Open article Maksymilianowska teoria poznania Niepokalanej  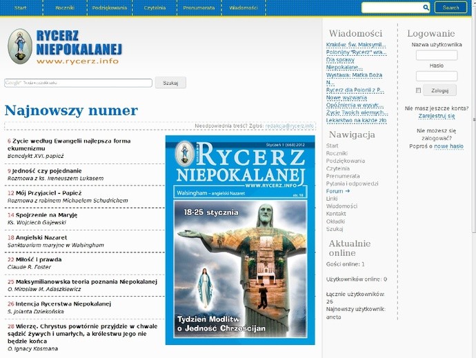click(x=86, y=282)
